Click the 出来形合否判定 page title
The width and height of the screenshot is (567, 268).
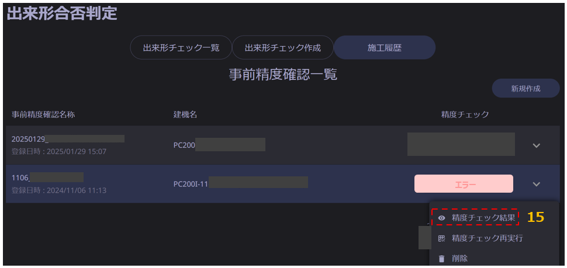tap(62, 14)
